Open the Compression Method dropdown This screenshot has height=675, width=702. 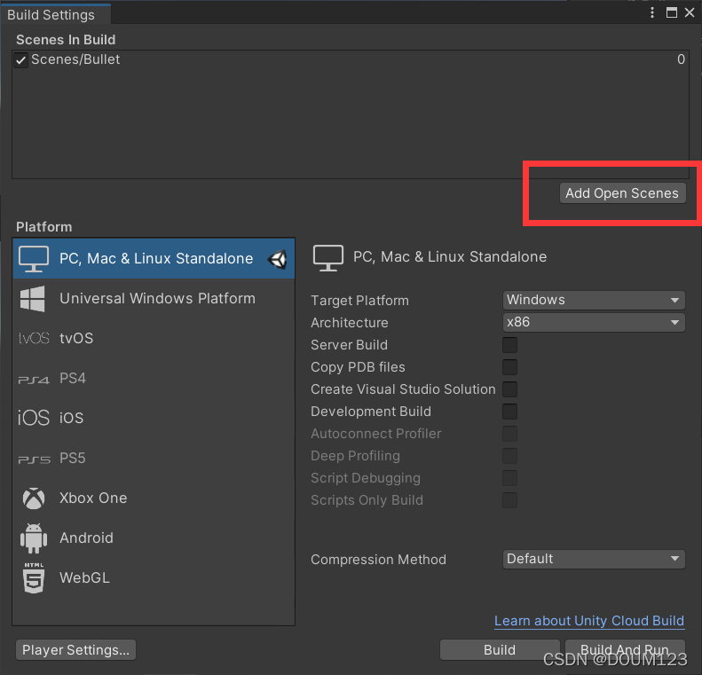594,559
